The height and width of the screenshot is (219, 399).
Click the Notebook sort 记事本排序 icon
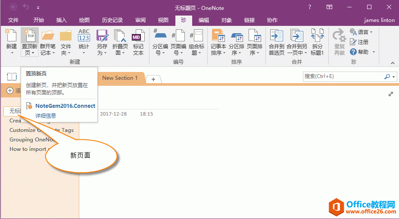[218, 35]
